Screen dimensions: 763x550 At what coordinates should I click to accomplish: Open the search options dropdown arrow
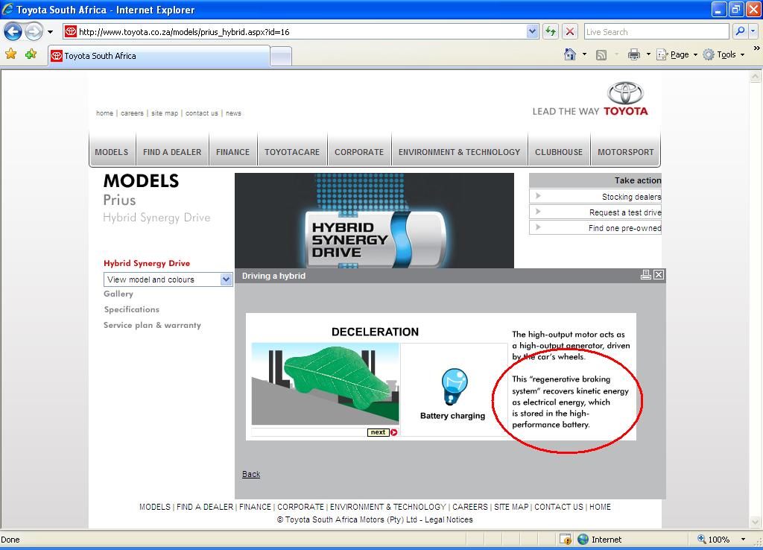753,31
